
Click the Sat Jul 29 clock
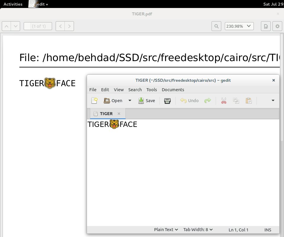273,4
